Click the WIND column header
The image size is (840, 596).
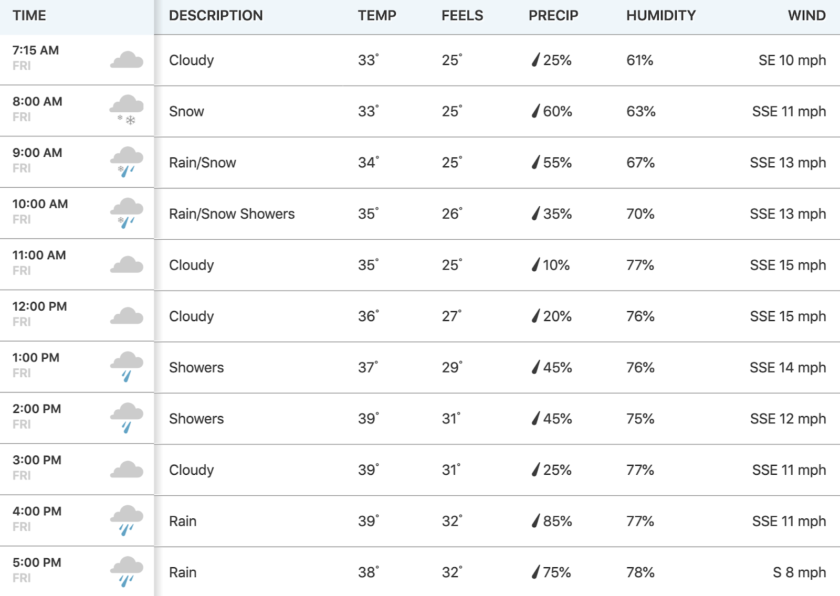click(x=806, y=16)
